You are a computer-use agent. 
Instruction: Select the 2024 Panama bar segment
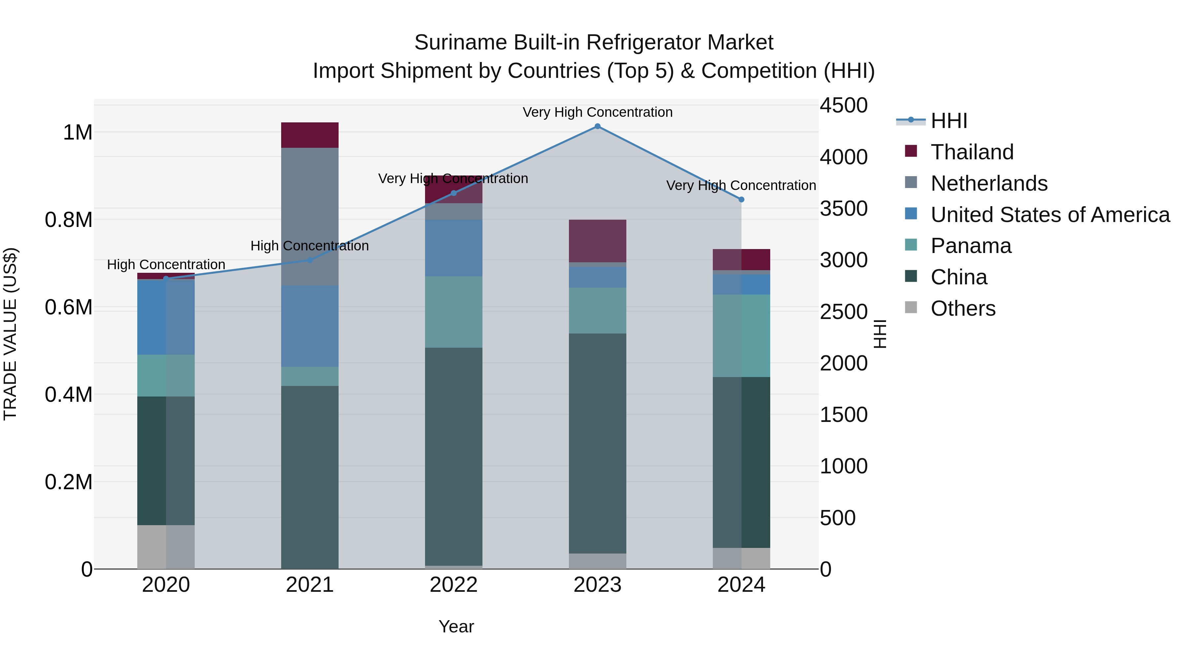[742, 335]
